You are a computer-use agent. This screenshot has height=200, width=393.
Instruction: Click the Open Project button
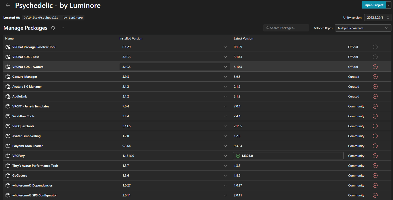pos(374,5)
